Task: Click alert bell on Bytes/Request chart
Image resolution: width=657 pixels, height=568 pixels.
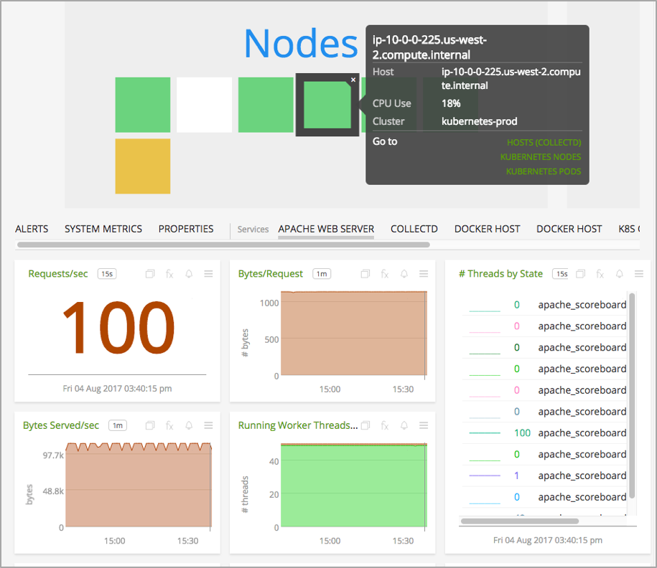Action: (x=404, y=274)
